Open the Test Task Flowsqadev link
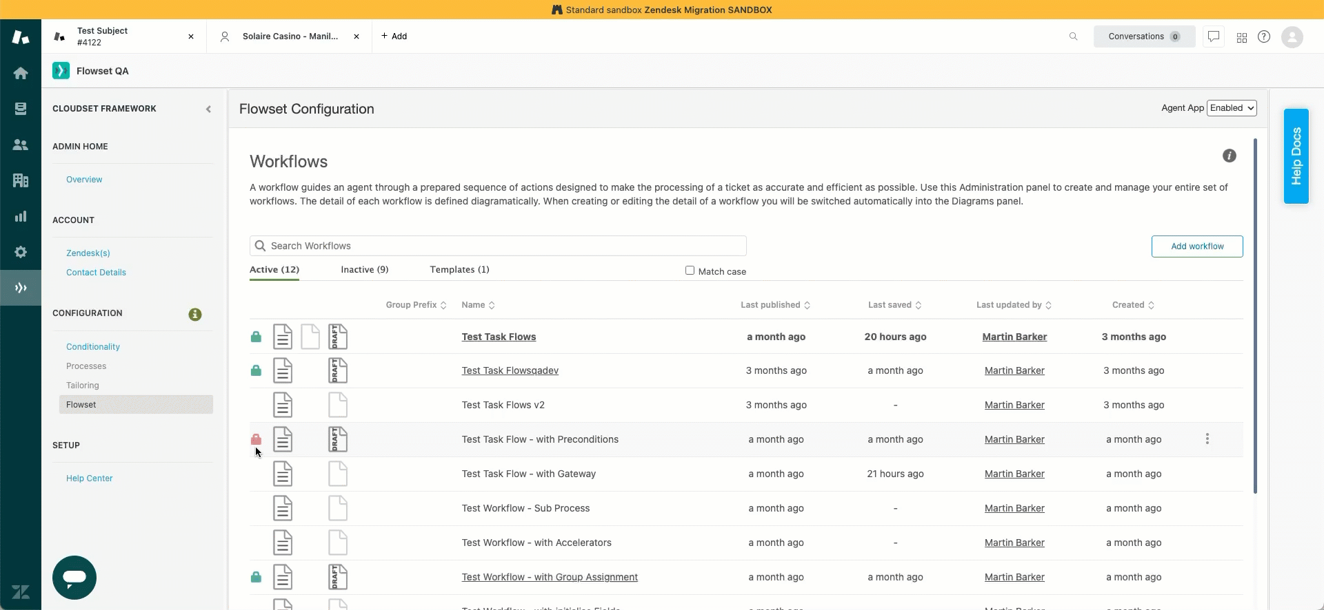The image size is (1324, 610). pos(510,370)
